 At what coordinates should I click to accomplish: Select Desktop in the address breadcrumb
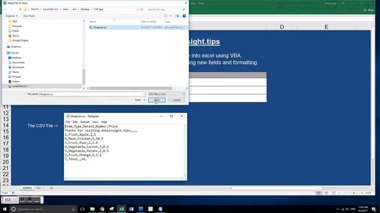[x=85, y=9]
